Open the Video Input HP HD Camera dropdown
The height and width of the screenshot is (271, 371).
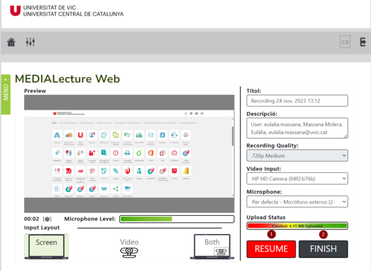(297, 179)
